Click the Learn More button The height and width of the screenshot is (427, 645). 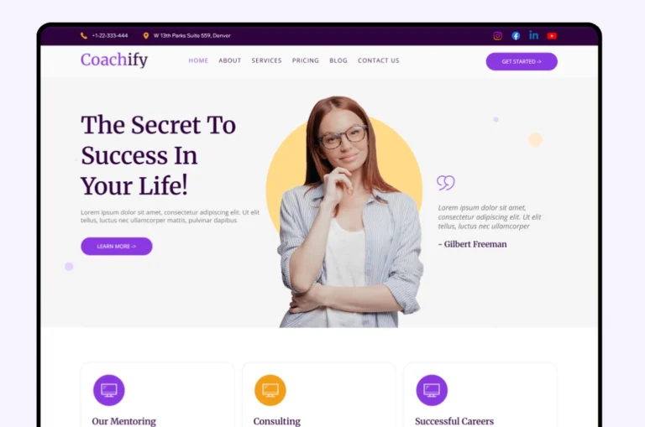point(117,246)
